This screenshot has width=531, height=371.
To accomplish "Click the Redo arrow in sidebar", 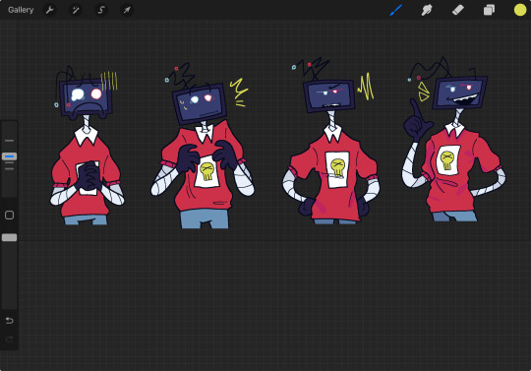I will [x=10, y=339].
